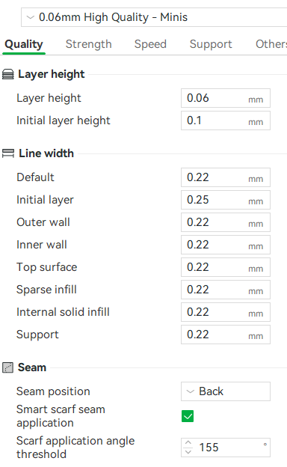This screenshot has width=287, height=467.
Task: Open the Speed tab
Action: tap(150, 44)
